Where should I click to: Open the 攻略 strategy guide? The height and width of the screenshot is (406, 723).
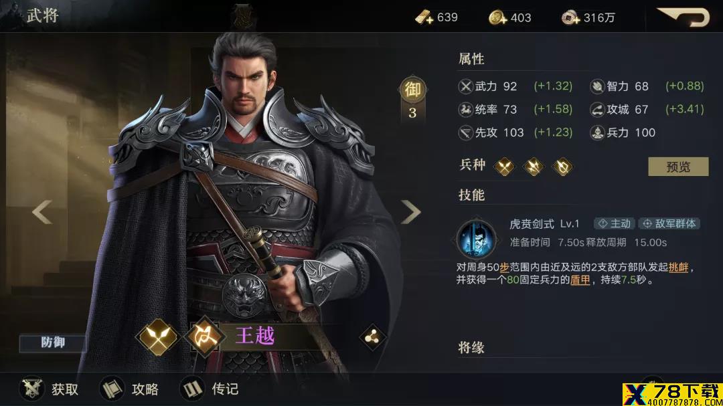[130, 389]
